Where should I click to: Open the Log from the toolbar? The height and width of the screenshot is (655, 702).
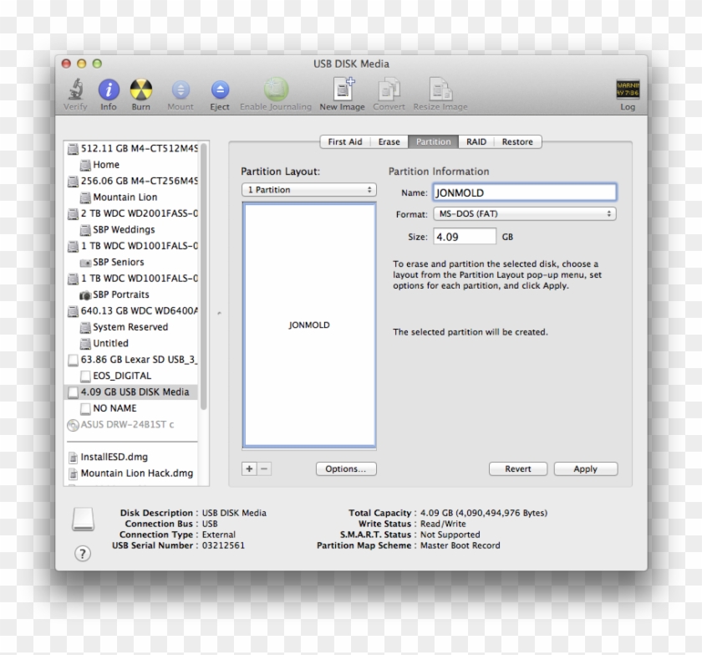628,90
